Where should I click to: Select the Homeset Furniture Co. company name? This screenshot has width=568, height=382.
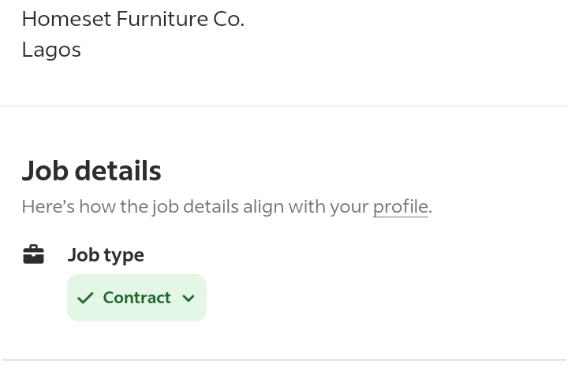(133, 19)
